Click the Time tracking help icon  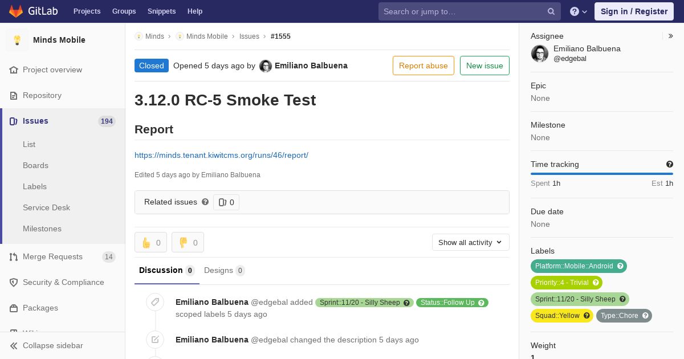(x=670, y=164)
